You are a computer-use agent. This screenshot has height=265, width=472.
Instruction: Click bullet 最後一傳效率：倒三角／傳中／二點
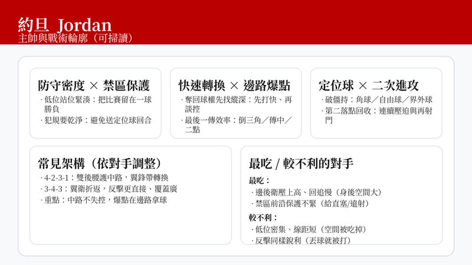pyautogui.click(x=237, y=125)
